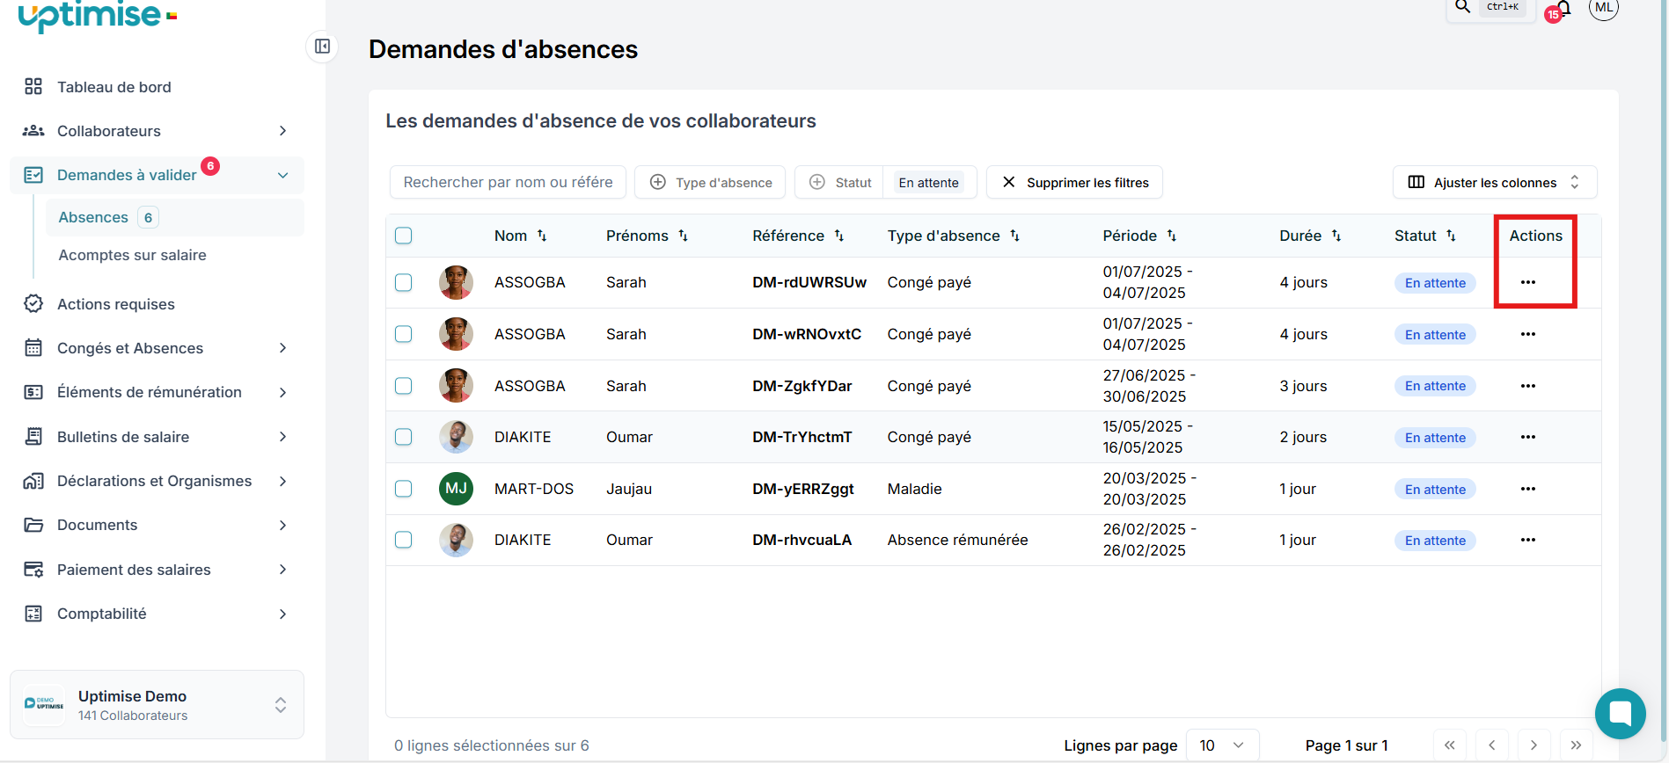Tick checkbox for request DM-rhvcuaLA
The height and width of the screenshot is (763, 1669).
click(404, 540)
